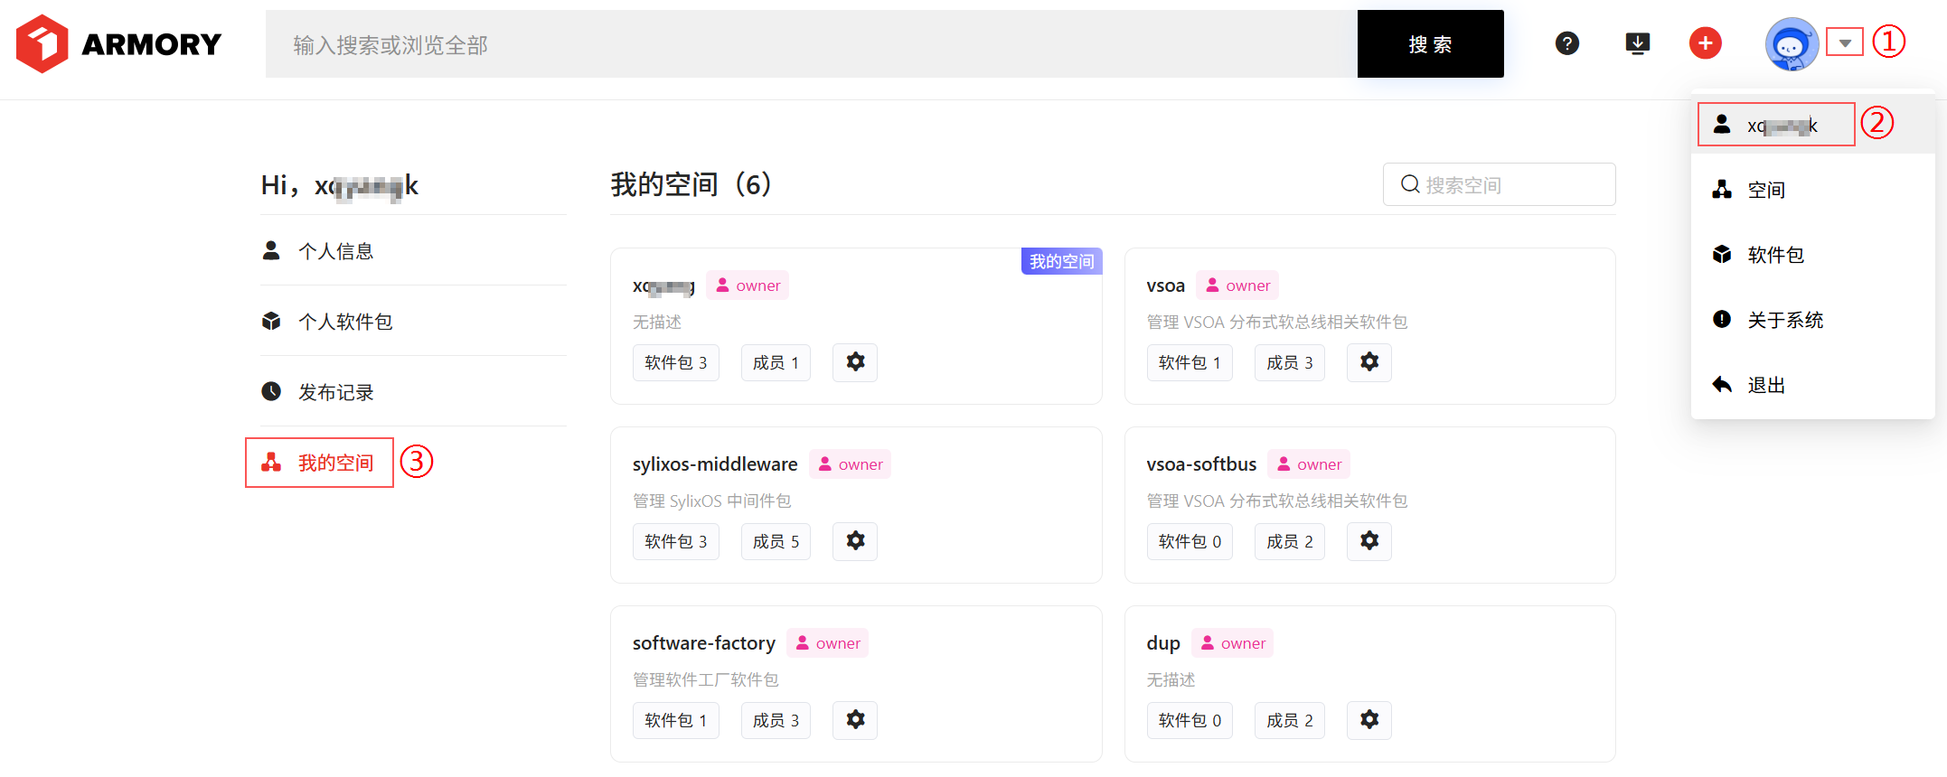Go to 发布记录 in the sidebar

tap(335, 392)
